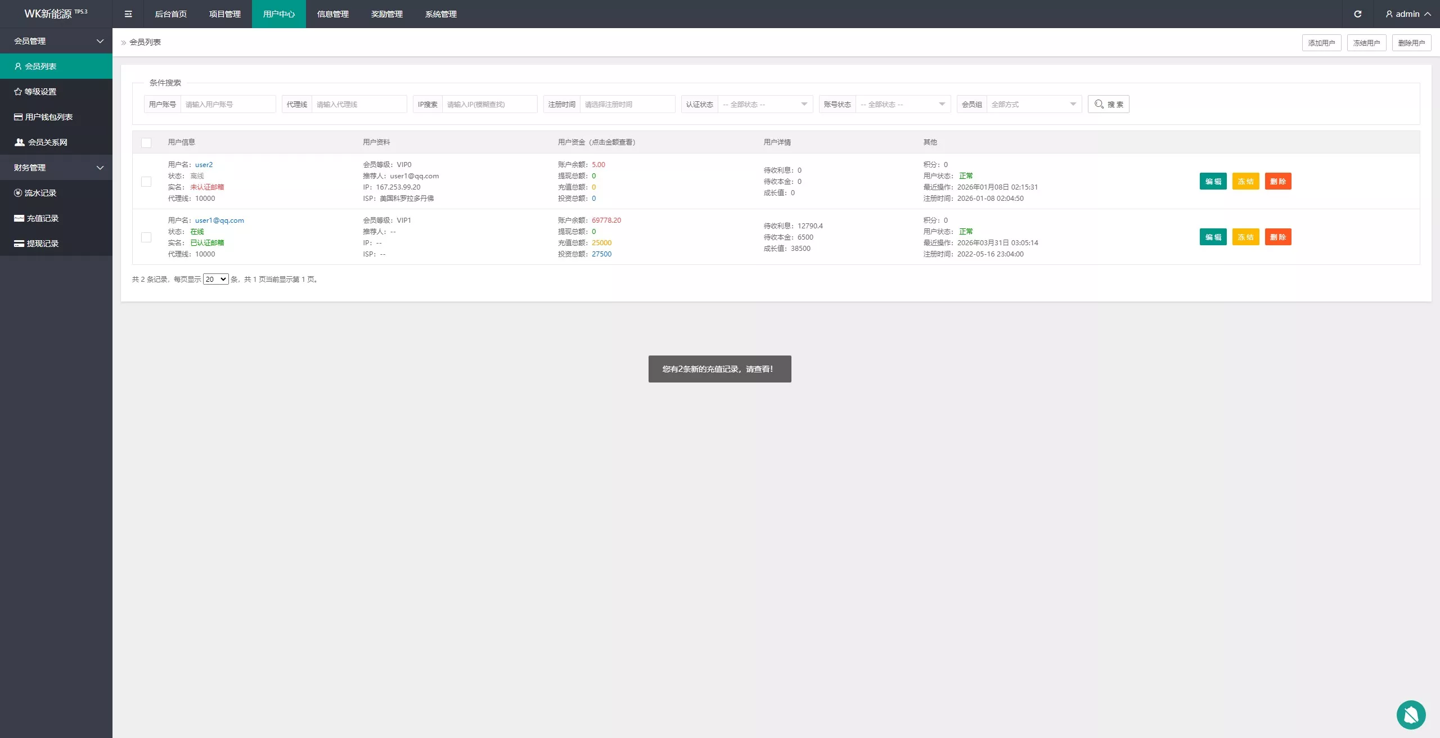Click the 添加用户 button

(x=1321, y=43)
